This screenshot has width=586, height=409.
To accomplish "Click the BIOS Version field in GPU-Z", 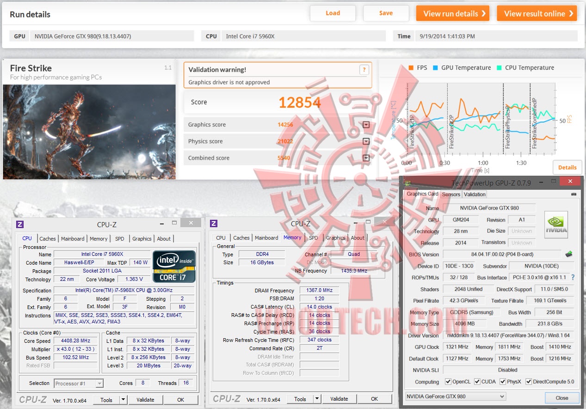I will 502,254.
